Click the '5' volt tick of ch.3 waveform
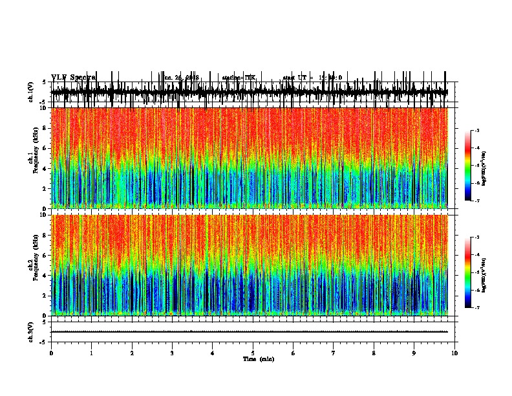The image size is (512, 396). pos(45,322)
